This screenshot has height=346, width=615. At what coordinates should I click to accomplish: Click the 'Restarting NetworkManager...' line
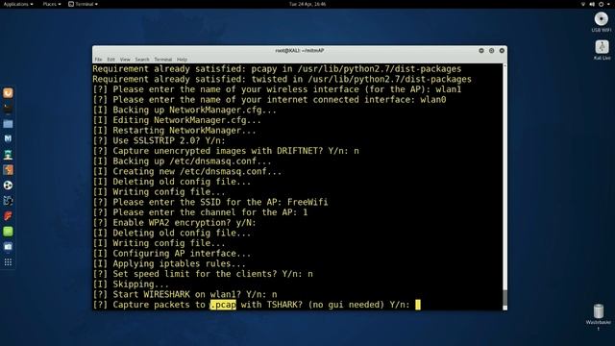coord(174,131)
